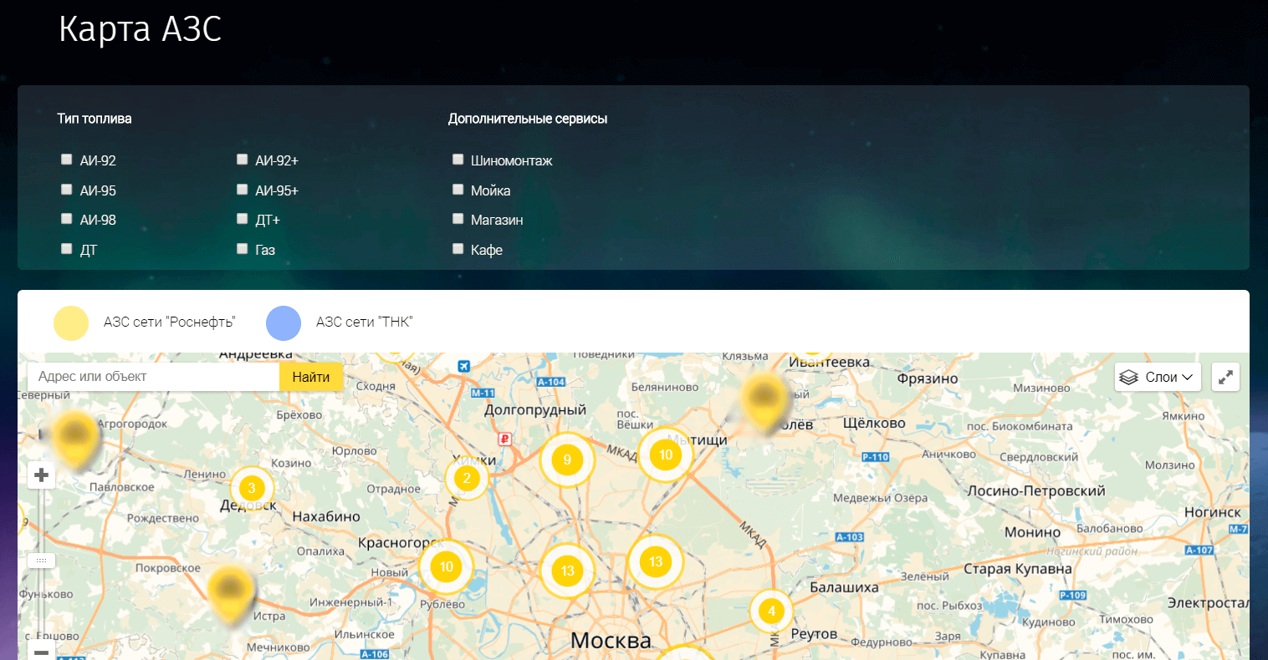1268x660 pixels.
Task: Select the cluster marker labeled 2 near Химки
Action: coord(467,478)
